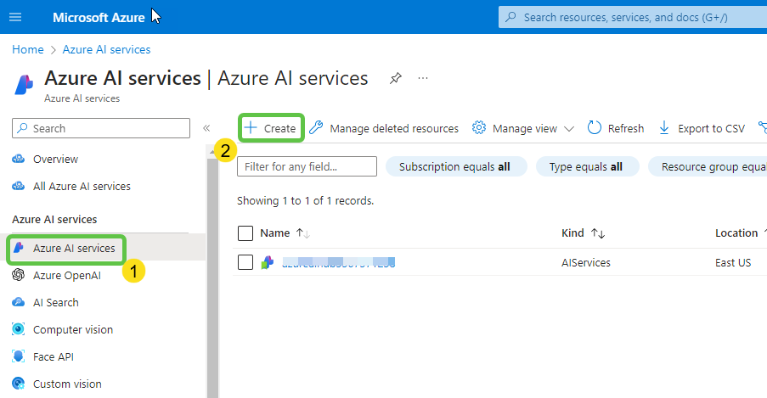Open the ellipsis more options menu
Screen dimensions: 767x398
click(x=423, y=78)
